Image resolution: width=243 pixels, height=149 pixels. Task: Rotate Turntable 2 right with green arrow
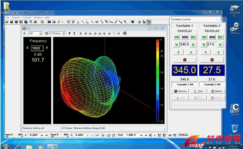[218, 52]
